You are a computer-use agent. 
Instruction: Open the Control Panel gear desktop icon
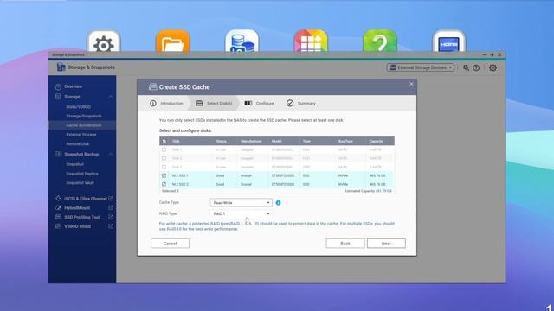pos(104,41)
